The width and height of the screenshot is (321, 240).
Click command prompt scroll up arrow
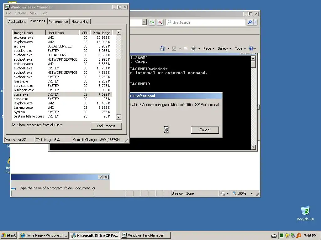coord(253,58)
